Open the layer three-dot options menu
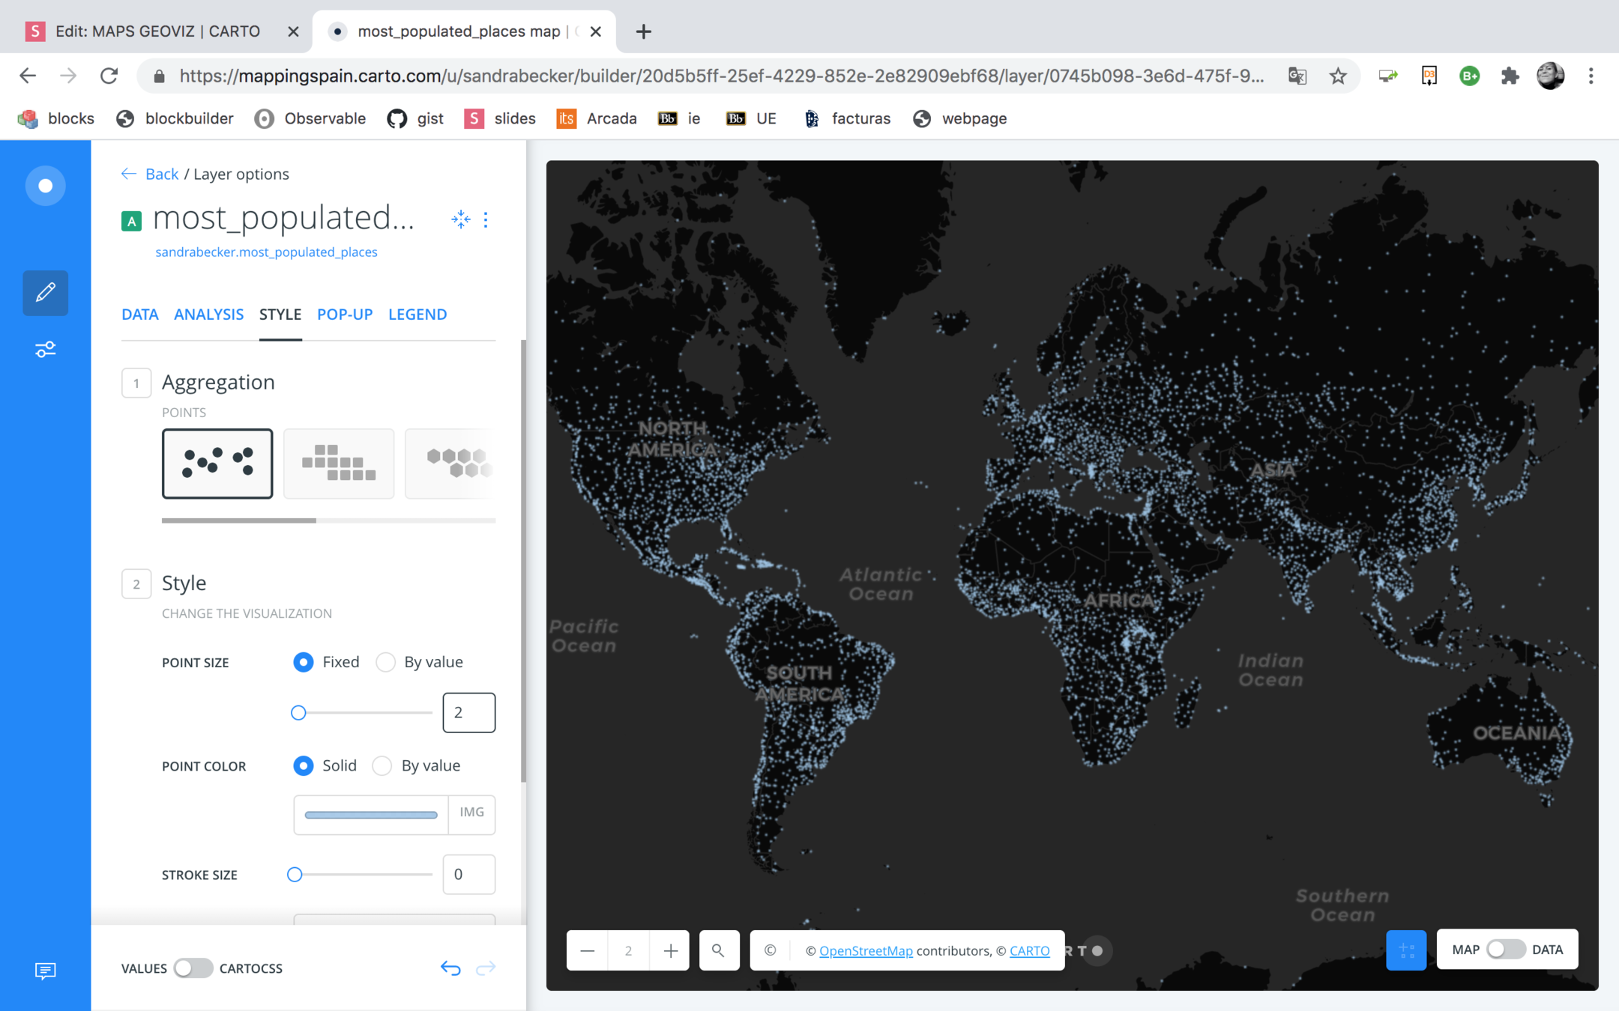 coord(486,219)
